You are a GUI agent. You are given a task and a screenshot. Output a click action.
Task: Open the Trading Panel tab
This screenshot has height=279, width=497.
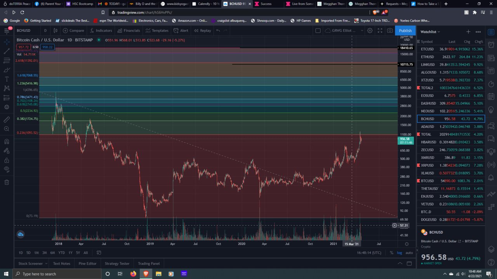pyautogui.click(x=149, y=263)
